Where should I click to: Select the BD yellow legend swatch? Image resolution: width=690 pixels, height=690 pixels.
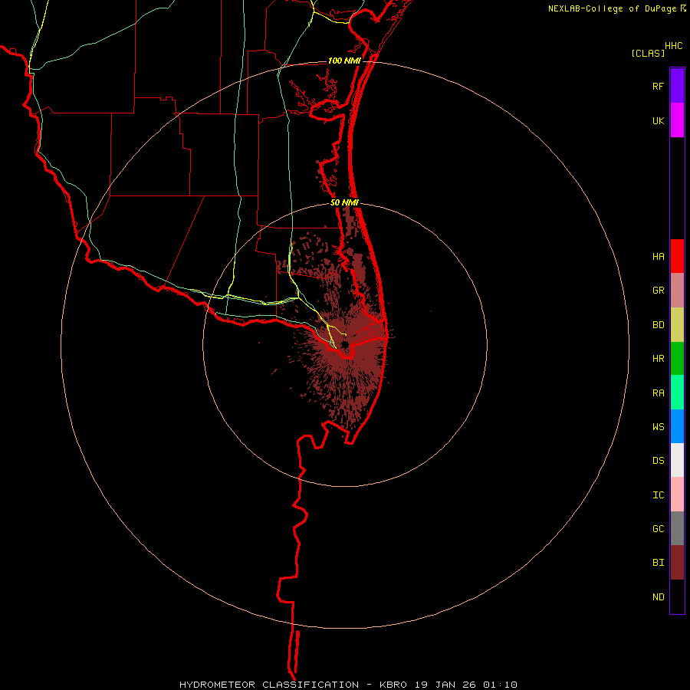click(x=677, y=325)
